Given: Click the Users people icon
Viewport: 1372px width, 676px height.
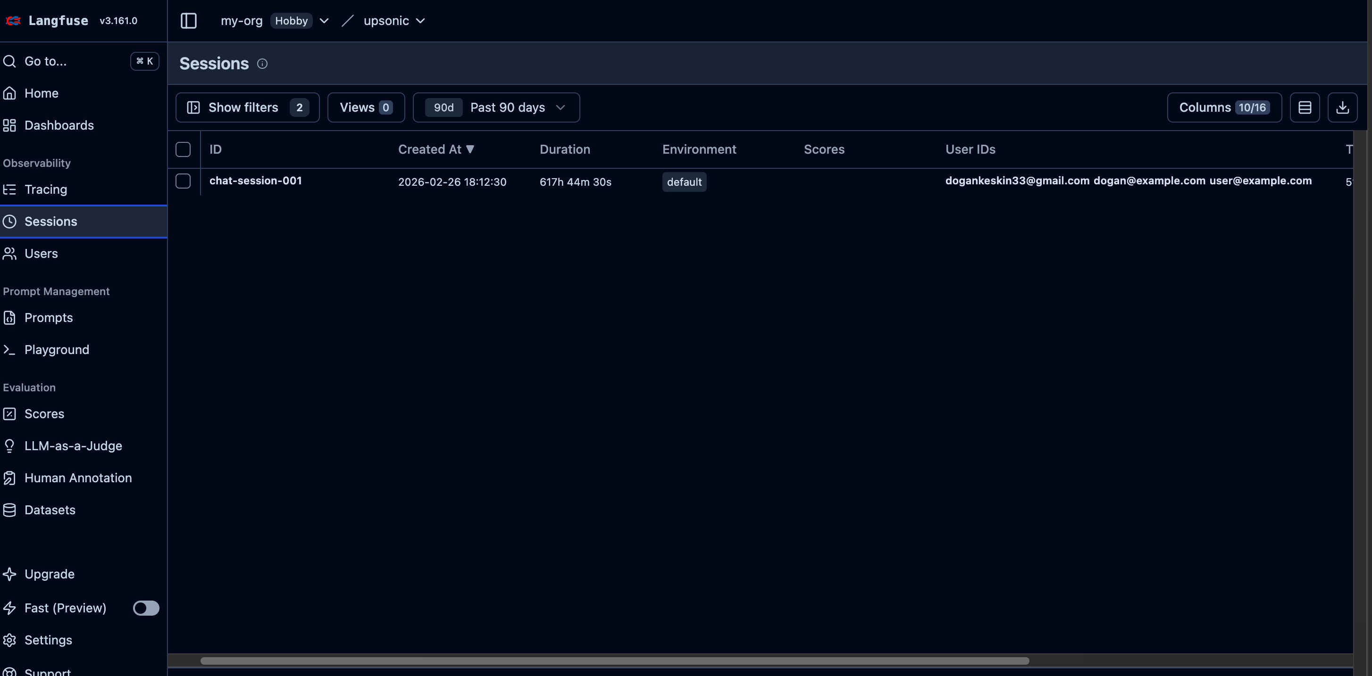Looking at the screenshot, I should coord(9,253).
